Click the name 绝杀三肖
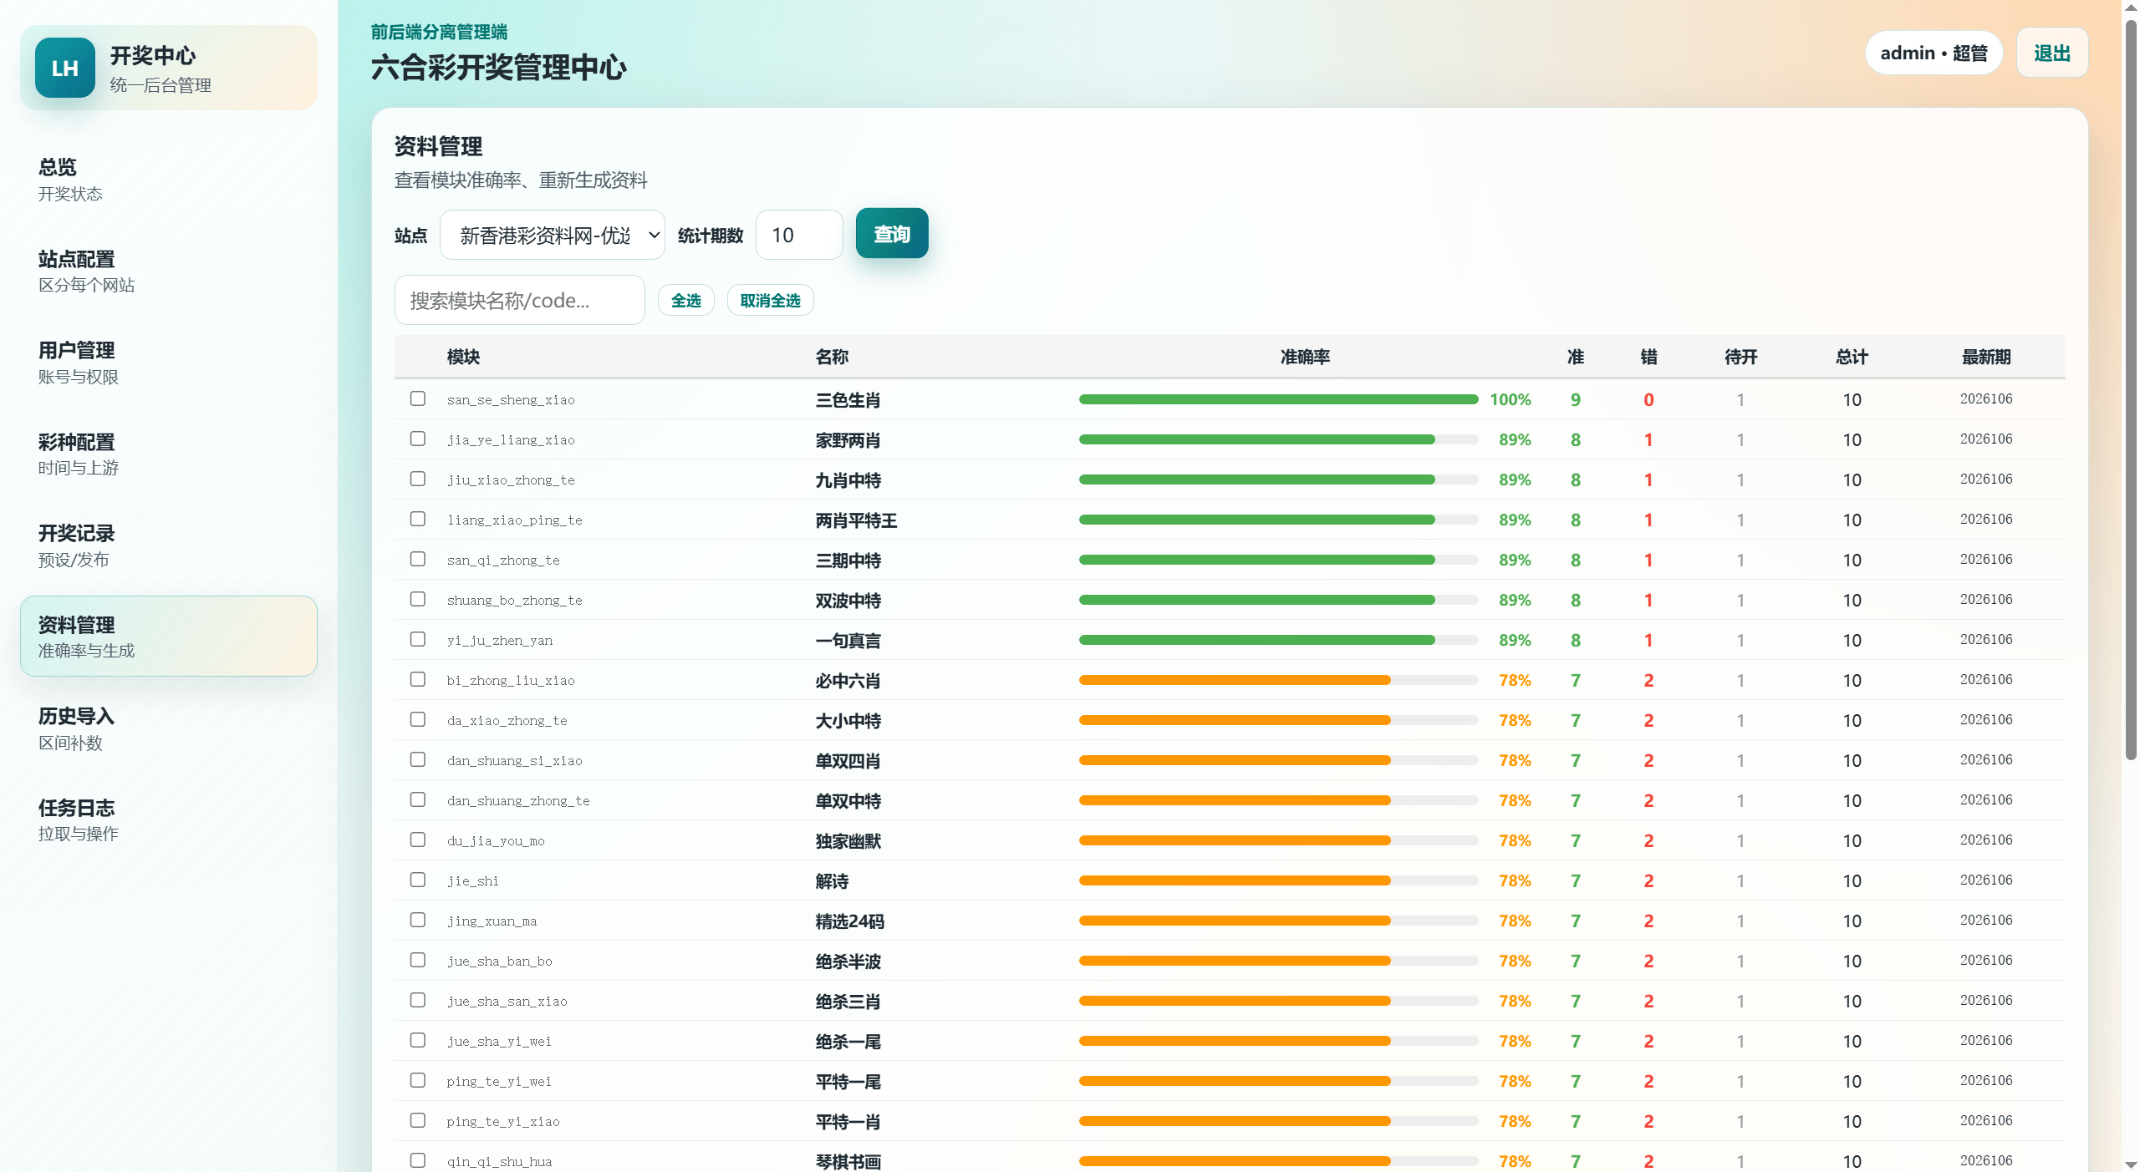The height and width of the screenshot is (1172, 2140). [848, 1002]
